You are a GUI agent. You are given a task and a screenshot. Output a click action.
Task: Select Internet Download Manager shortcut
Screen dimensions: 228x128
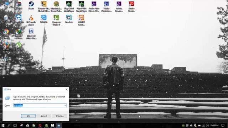coord(19,34)
